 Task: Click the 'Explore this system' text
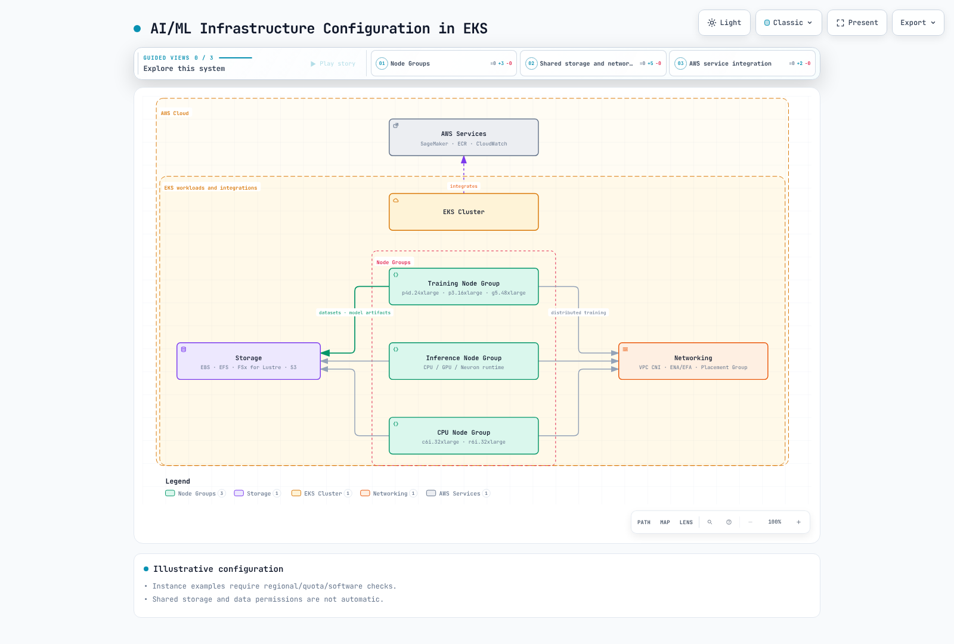coord(184,69)
